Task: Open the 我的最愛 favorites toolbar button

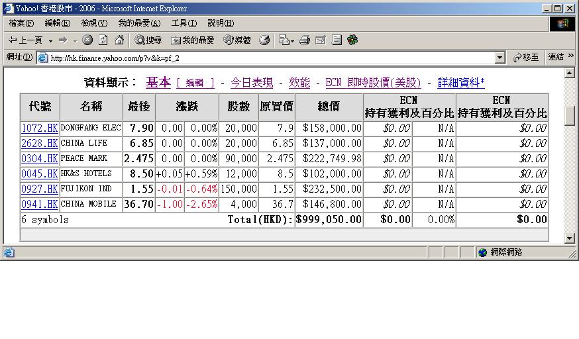Action: click(192, 40)
